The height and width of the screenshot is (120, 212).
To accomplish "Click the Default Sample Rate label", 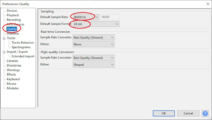I will tap(54, 17).
